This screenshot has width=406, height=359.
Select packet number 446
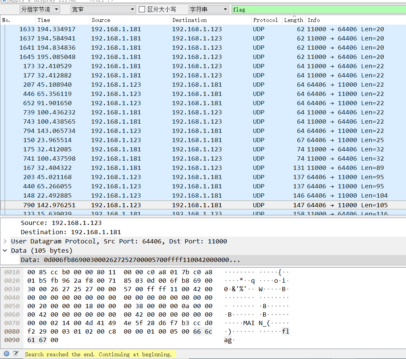pos(203,94)
